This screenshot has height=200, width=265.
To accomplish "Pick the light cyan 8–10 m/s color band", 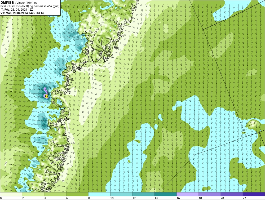I will pos(99,194).
